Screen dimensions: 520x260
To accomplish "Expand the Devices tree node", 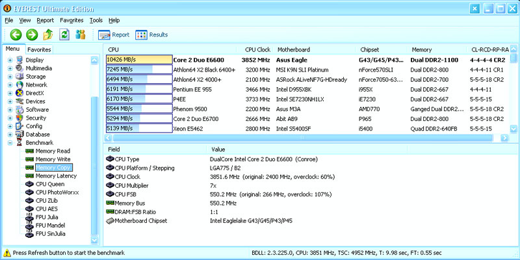I will (10, 101).
